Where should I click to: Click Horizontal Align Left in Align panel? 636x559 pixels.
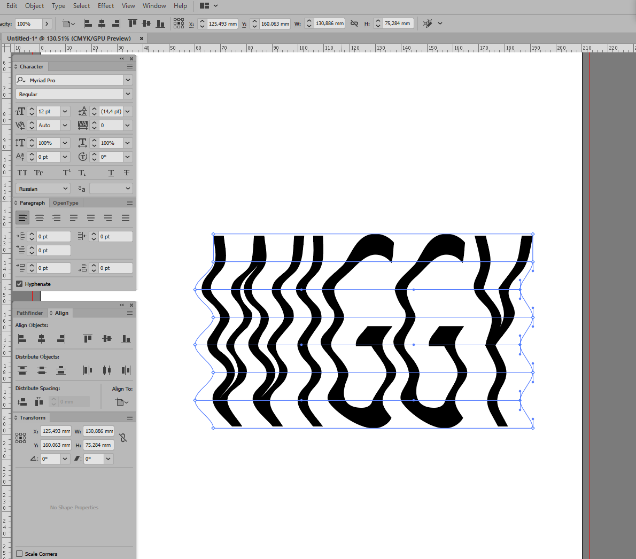(22, 339)
